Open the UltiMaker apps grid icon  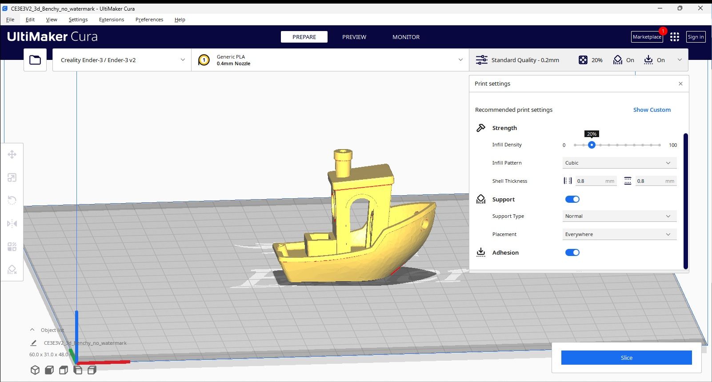click(675, 37)
